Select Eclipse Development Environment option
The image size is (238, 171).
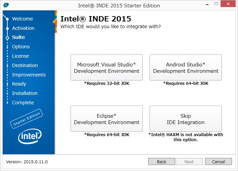(x=107, y=119)
